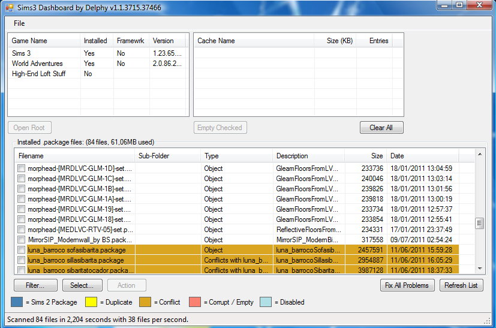Sort package list by Size column header
Image resolution: width=496 pixels, height=328 pixels.
point(365,156)
